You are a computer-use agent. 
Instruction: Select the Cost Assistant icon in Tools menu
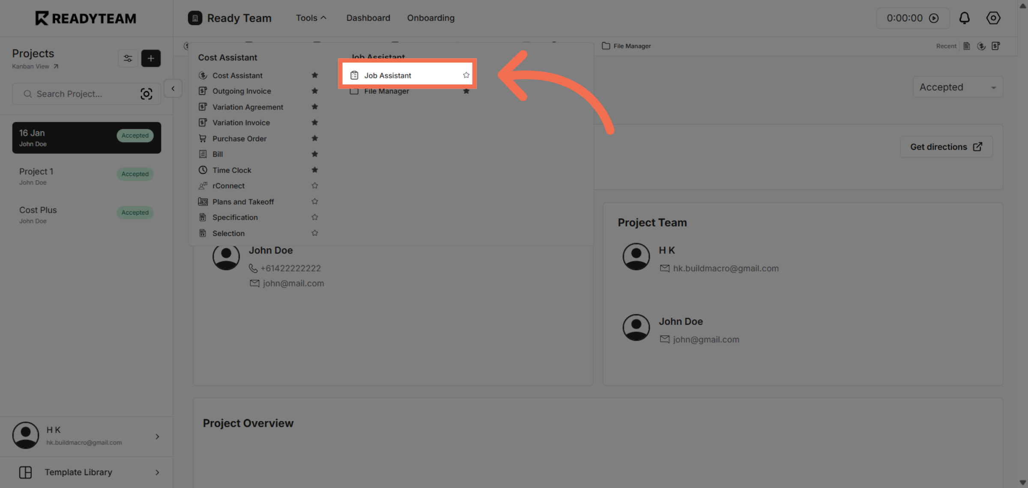[x=203, y=75]
